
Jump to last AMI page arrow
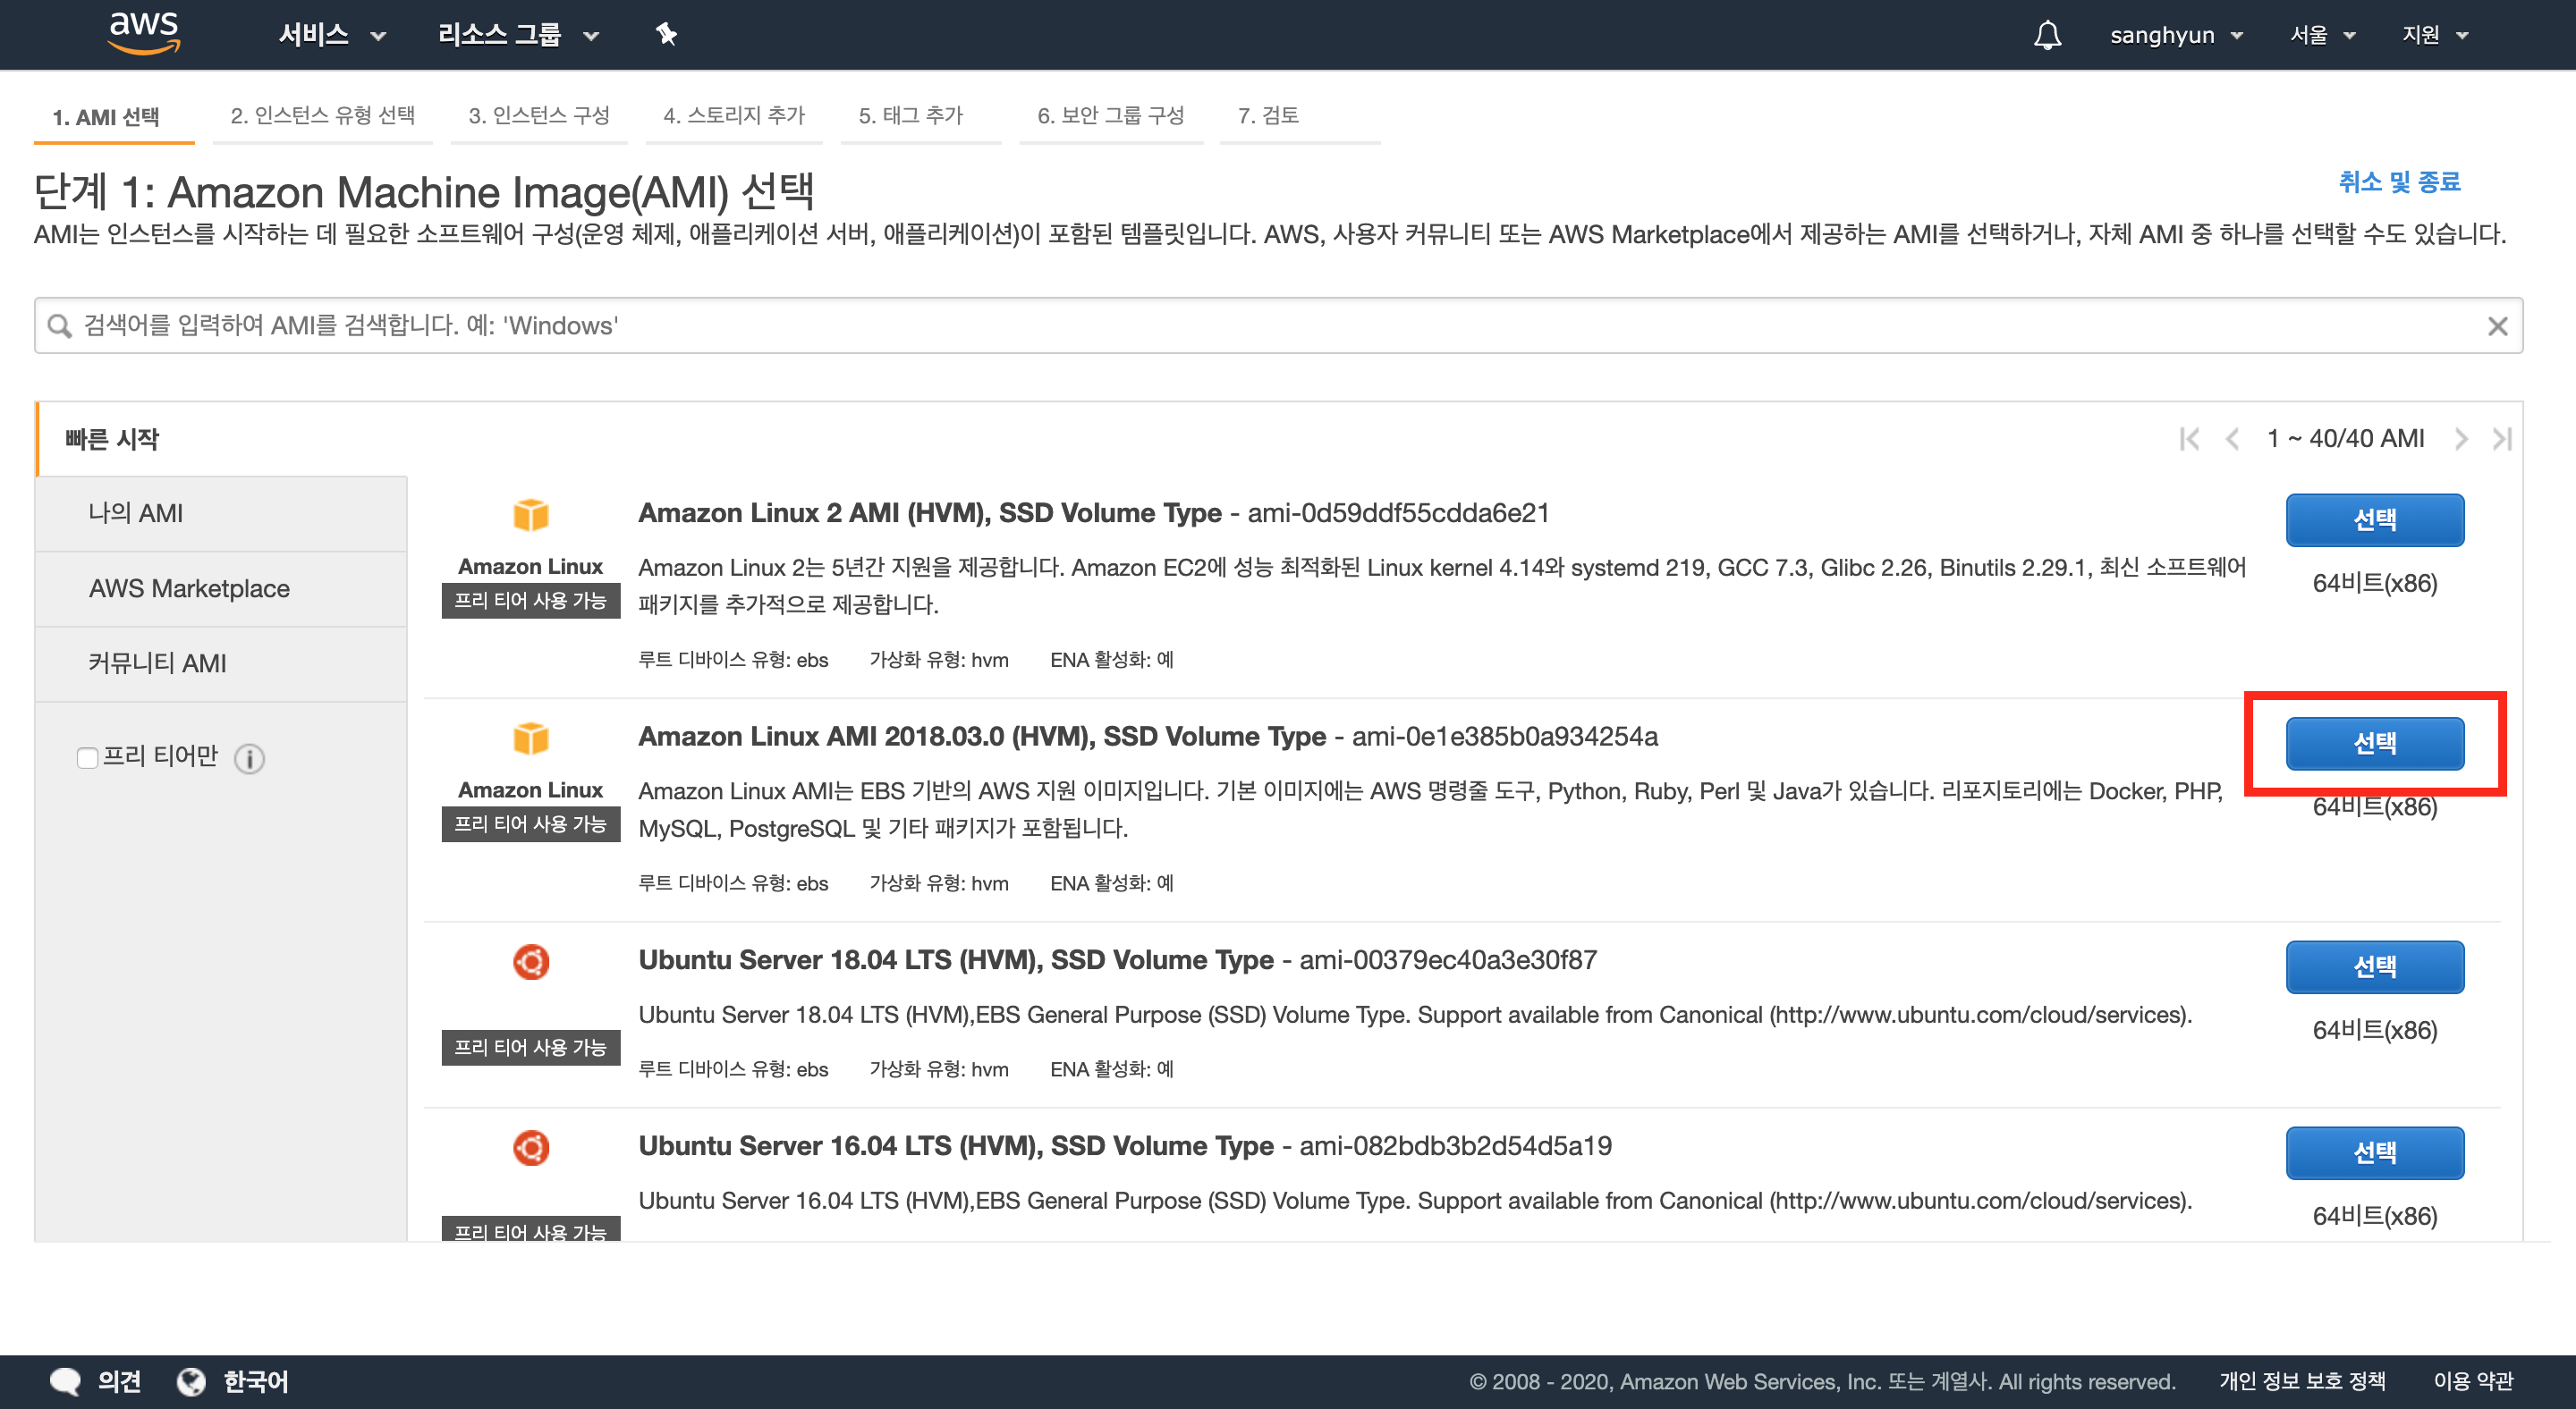click(x=2501, y=439)
